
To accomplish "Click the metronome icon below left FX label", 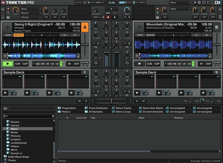I will pos(2,17).
